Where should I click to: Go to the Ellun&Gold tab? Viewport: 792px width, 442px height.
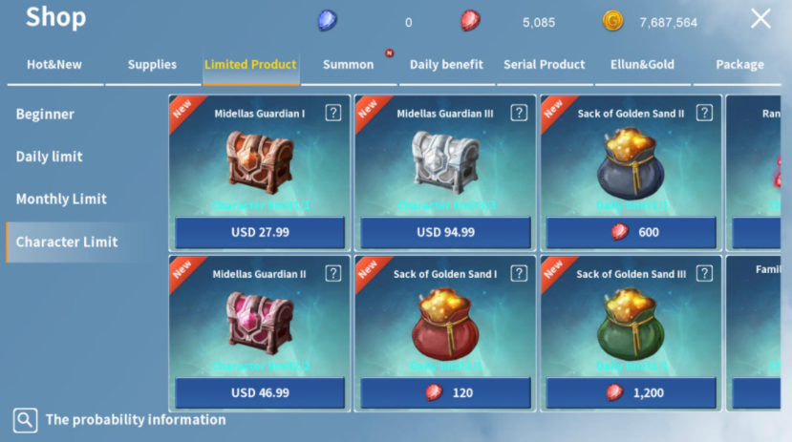tap(643, 65)
